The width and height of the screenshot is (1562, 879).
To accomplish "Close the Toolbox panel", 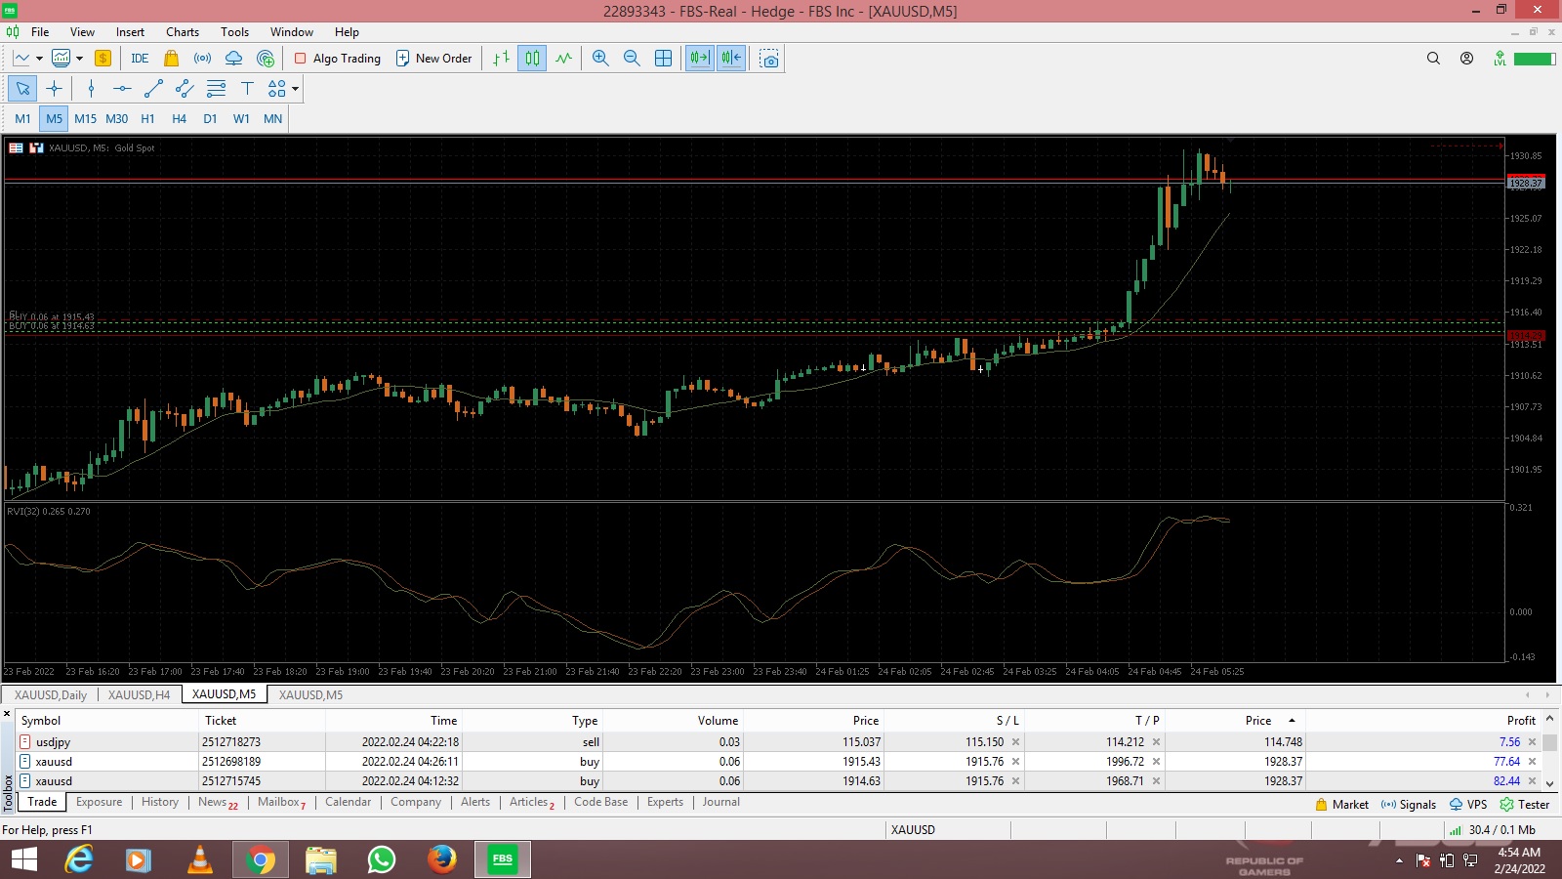I will 7,714.
